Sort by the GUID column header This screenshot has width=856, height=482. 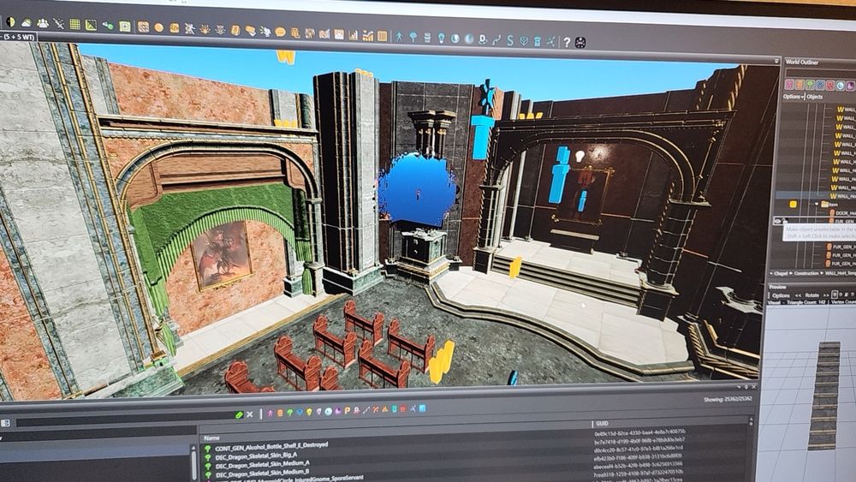click(x=602, y=423)
